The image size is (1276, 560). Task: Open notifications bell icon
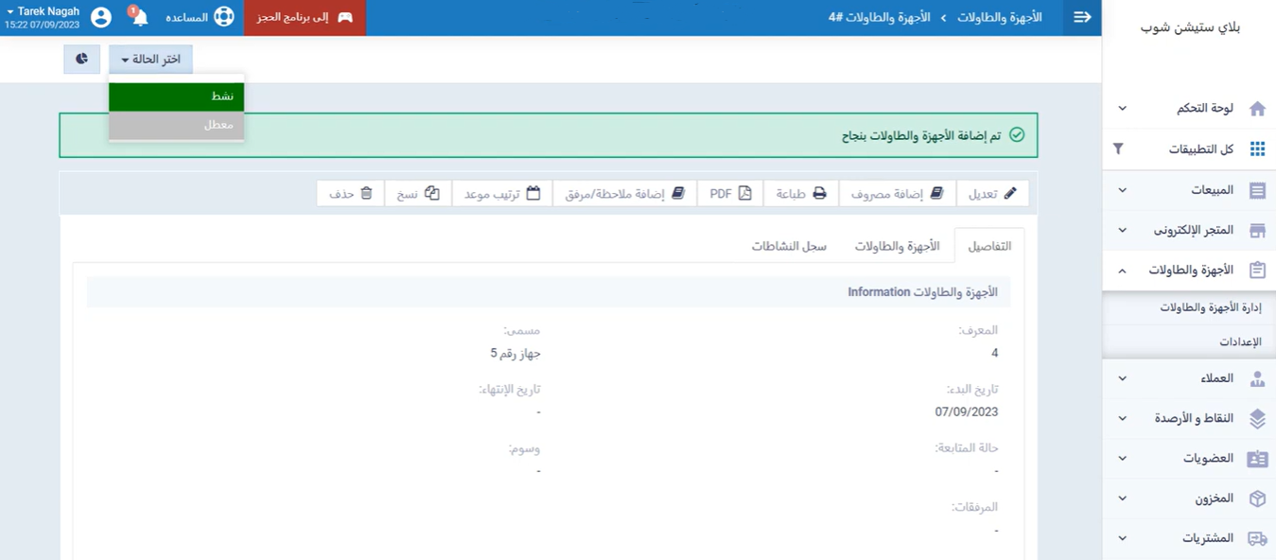139,17
